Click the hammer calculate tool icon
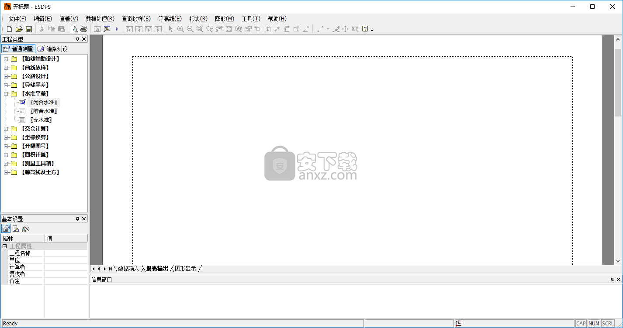 pyautogui.click(x=107, y=29)
